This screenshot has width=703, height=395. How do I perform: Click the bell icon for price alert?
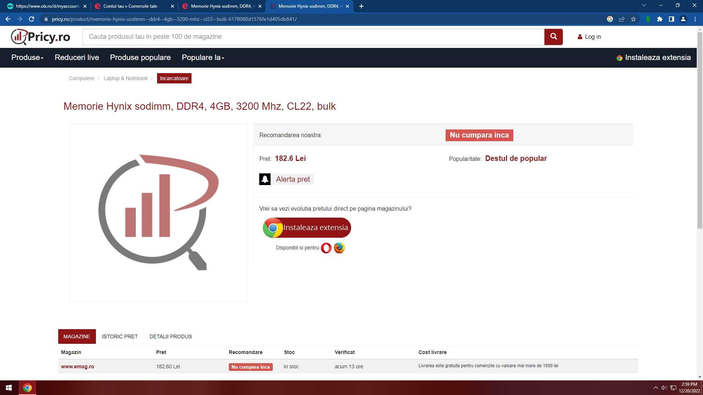[x=265, y=179]
